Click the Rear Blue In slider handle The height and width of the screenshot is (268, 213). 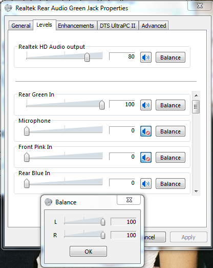pyautogui.click(x=27, y=183)
